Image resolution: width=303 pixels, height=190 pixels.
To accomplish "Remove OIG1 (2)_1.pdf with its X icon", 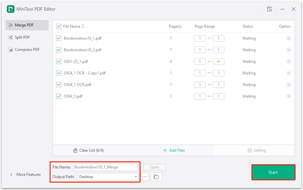I will click(289, 62).
